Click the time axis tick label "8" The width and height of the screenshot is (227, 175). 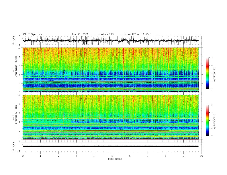[166, 156]
